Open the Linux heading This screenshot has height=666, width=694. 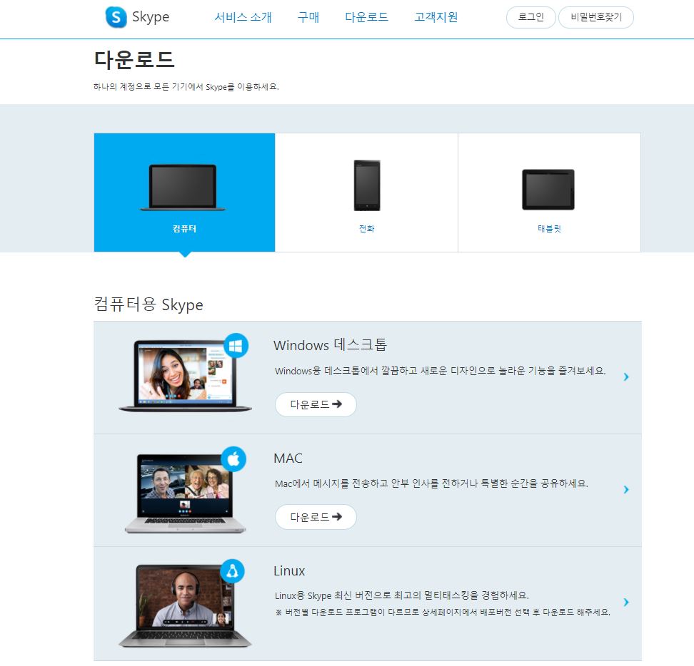click(x=289, y=571)
